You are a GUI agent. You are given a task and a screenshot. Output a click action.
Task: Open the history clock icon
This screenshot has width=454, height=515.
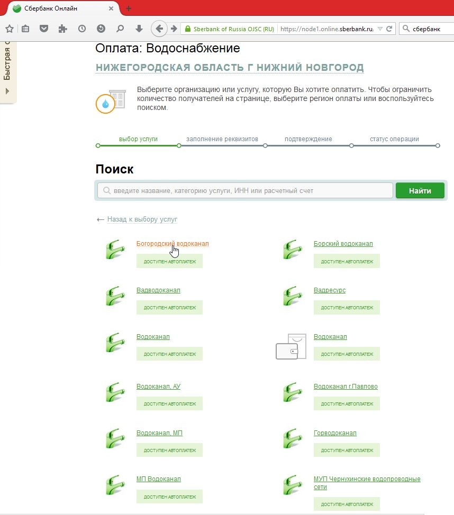point(82,29)
